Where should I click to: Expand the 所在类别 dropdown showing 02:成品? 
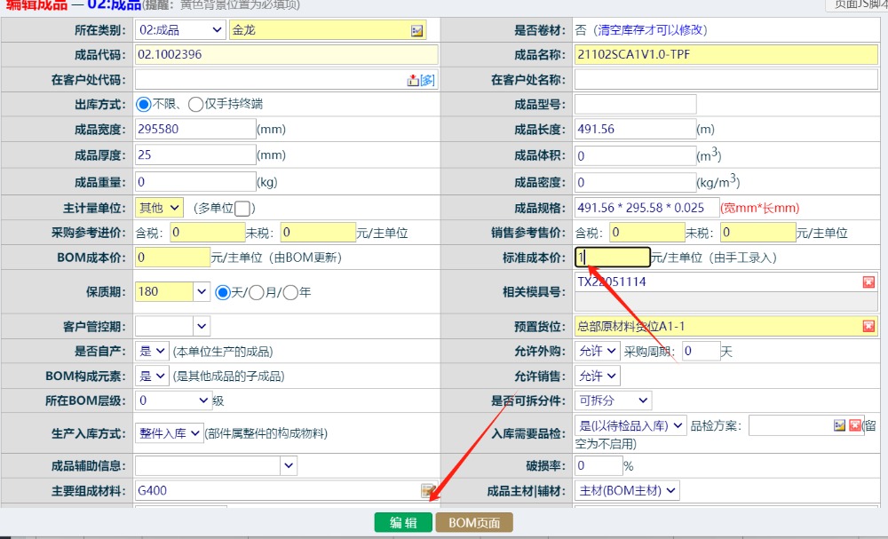pyautogui.click(x=180, y=30)
